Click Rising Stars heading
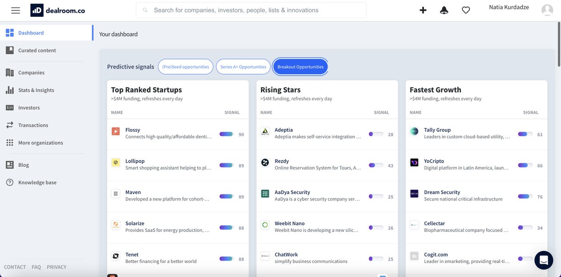This screenshot has width=561, height=277. [x=280, y=90]
